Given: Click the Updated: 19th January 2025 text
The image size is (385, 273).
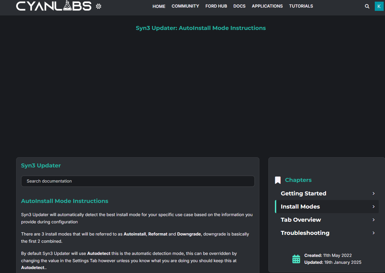Looking at the screenshot, I should coord(333,262).
